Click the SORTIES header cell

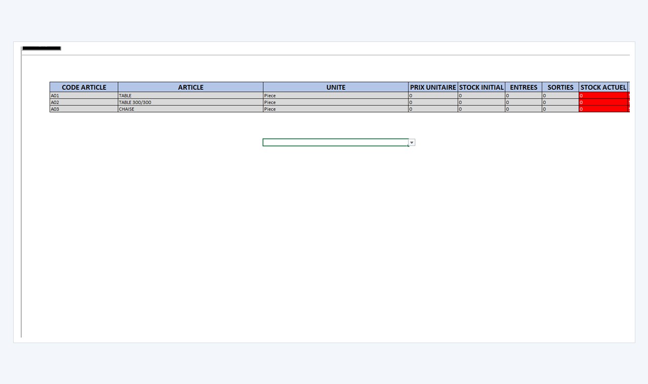pos(560,87)
